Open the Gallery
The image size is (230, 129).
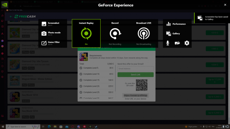click(173, 34)
